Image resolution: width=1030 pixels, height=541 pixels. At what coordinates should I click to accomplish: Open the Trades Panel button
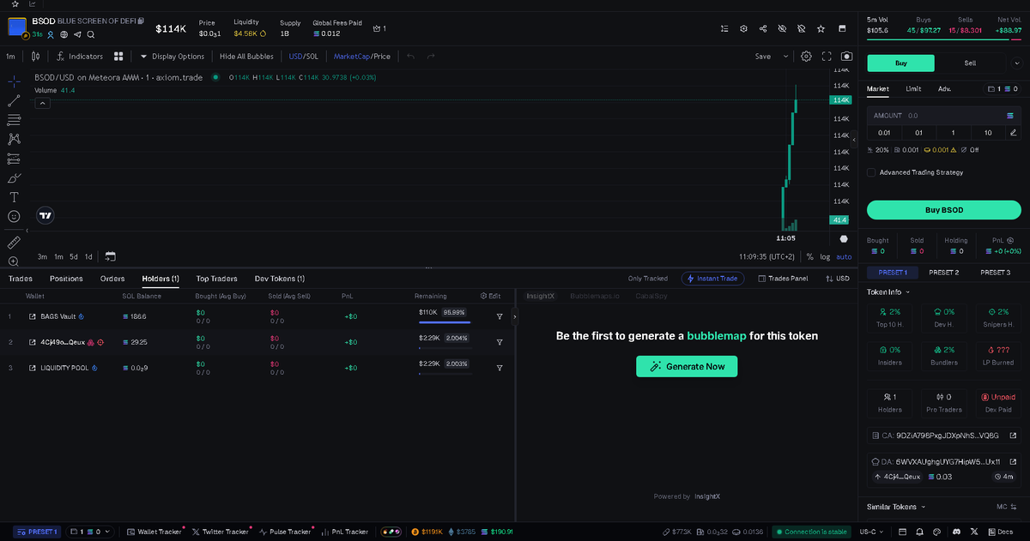tap(782, 279)
